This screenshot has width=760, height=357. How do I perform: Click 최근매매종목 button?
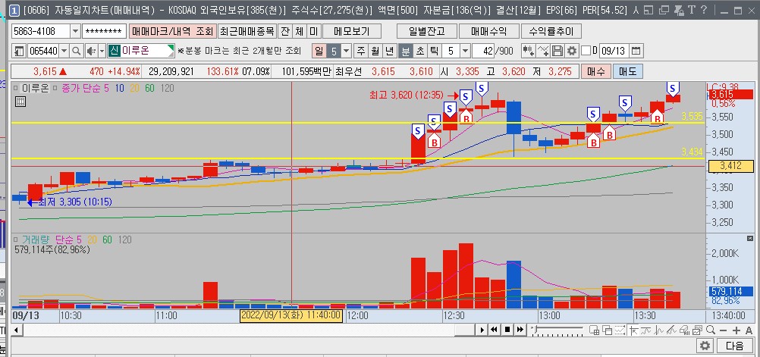tap(247, 32)
